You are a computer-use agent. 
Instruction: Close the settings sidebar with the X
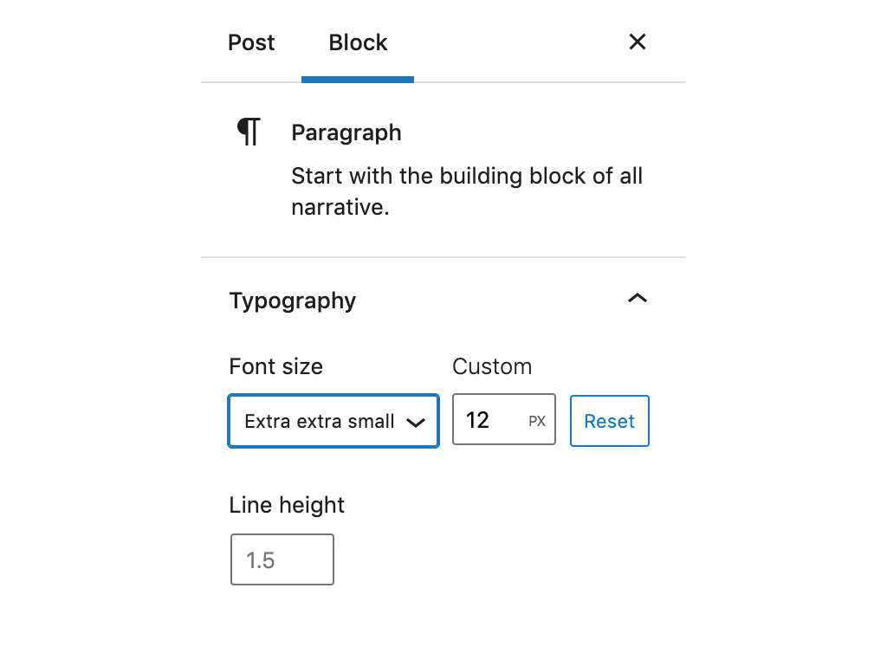637,42
